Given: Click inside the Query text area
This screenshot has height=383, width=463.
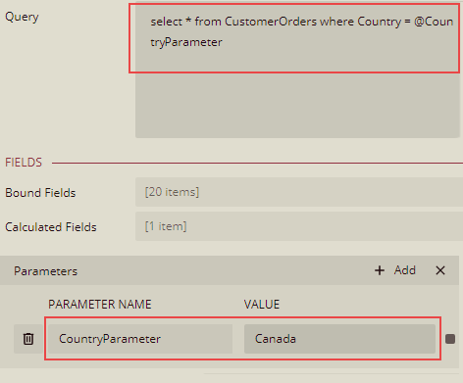Looking at the screenshot, I should 297,71.
